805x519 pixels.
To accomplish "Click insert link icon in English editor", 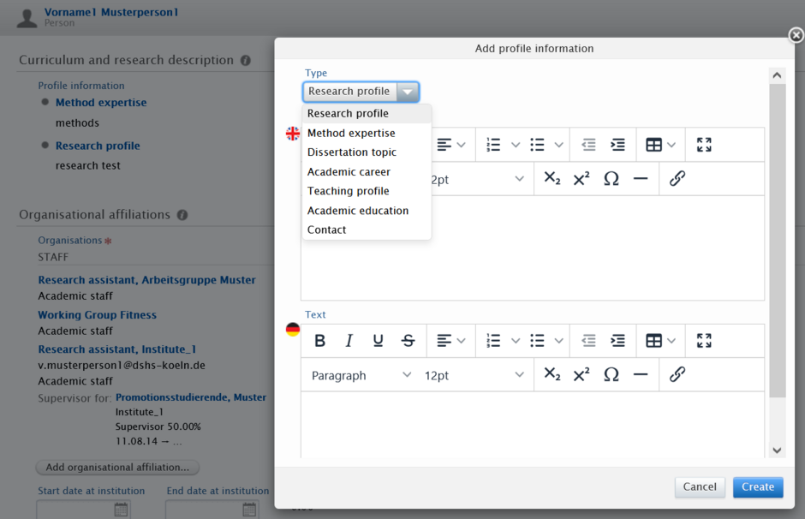I will [677, 179].
